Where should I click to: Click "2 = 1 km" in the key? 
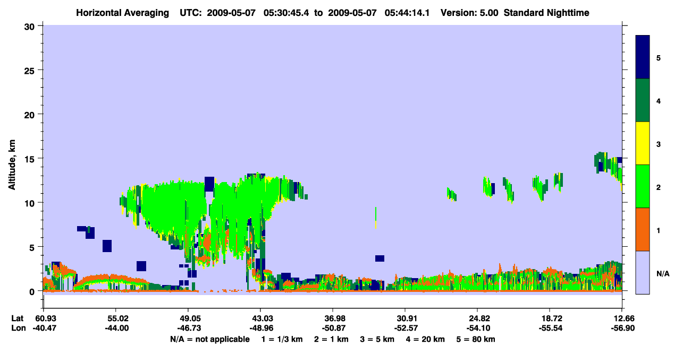pyautogui.click(x=331, y=339)
